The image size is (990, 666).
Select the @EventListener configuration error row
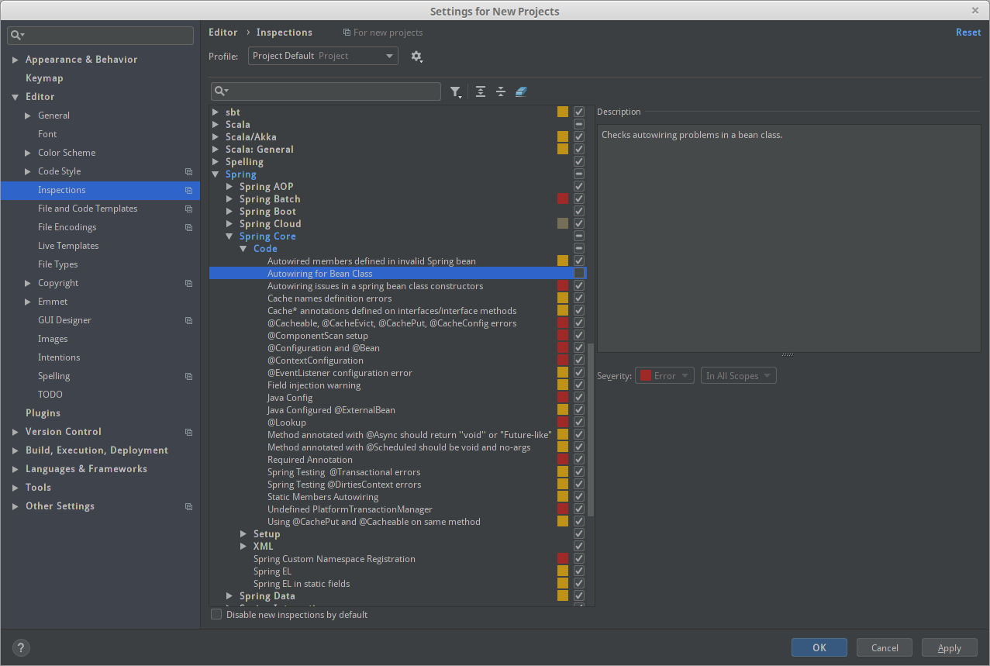pyautogui.click(x=398, y=372)
